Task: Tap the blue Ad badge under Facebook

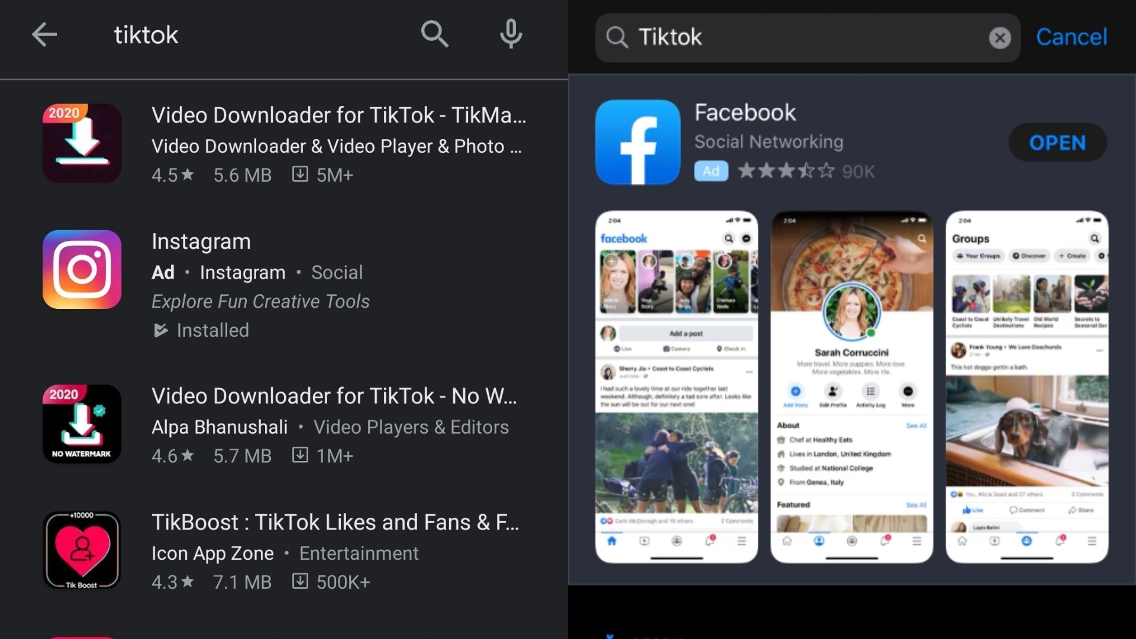Action: (x=711, y=171)
